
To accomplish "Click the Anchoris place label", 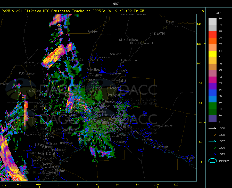I will tap(66, 143).
